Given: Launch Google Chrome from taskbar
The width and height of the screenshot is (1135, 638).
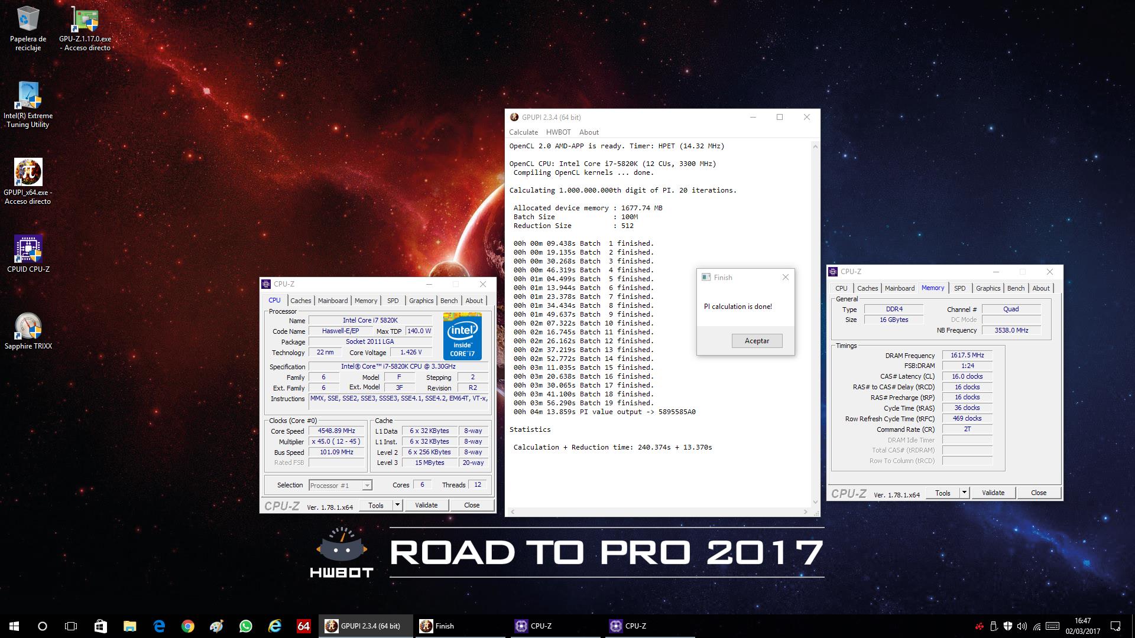Looking at the screenshot, I should tap(188, 626).
